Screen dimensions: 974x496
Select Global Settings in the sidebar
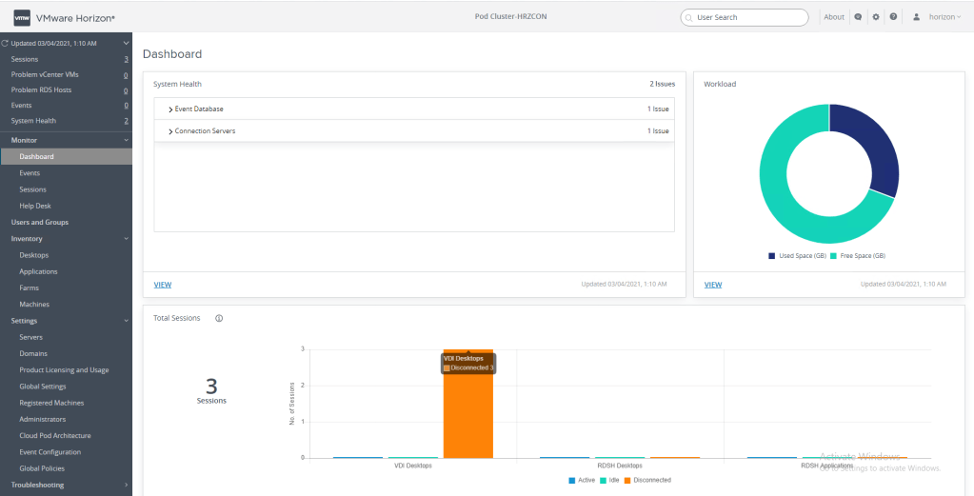[x=43, y=387]
